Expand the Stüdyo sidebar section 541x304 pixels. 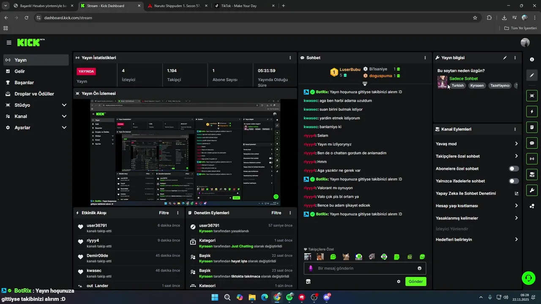tap(64, 105)
